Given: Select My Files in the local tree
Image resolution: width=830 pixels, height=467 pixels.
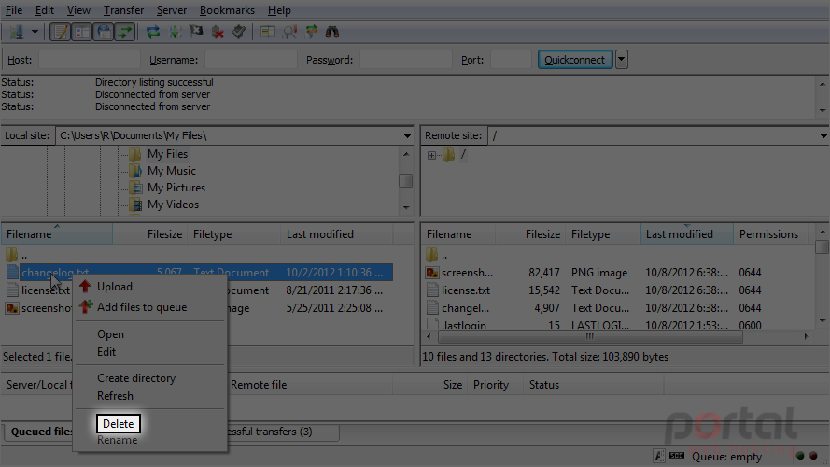Looking at the screenshot, I should 167,154.
